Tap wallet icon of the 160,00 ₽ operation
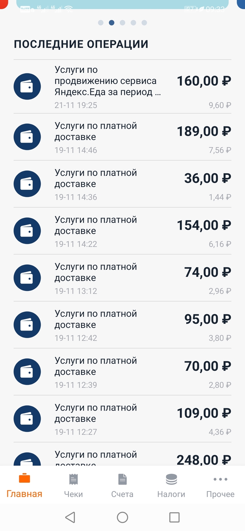245x531 pixels. coord(27,86)
